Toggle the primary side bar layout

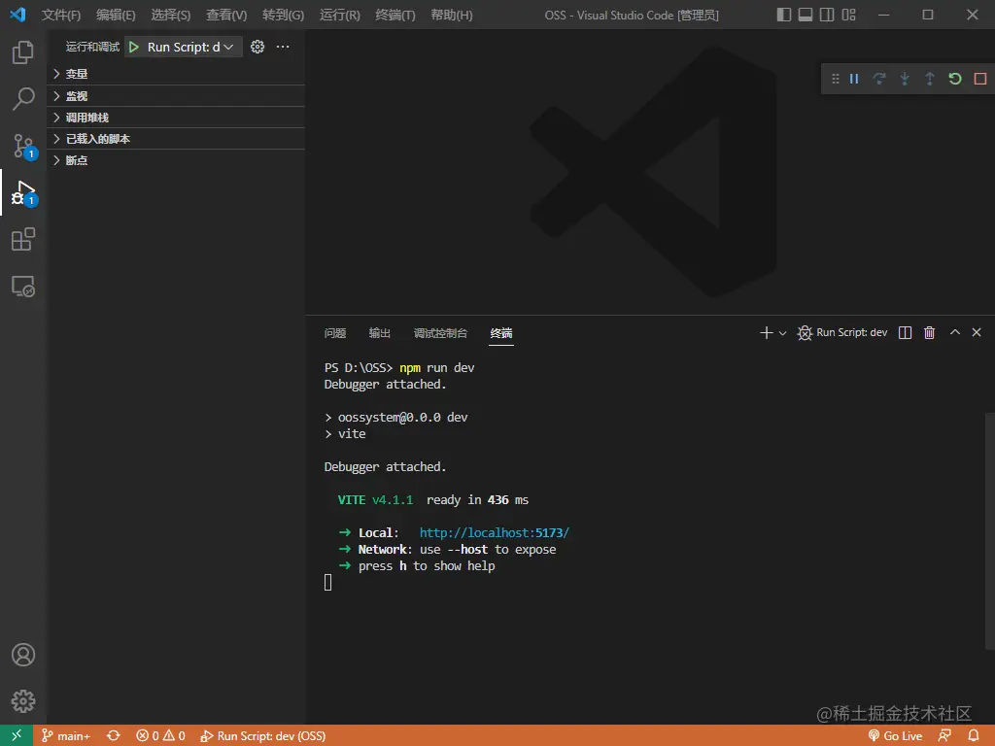coord(784,15)
